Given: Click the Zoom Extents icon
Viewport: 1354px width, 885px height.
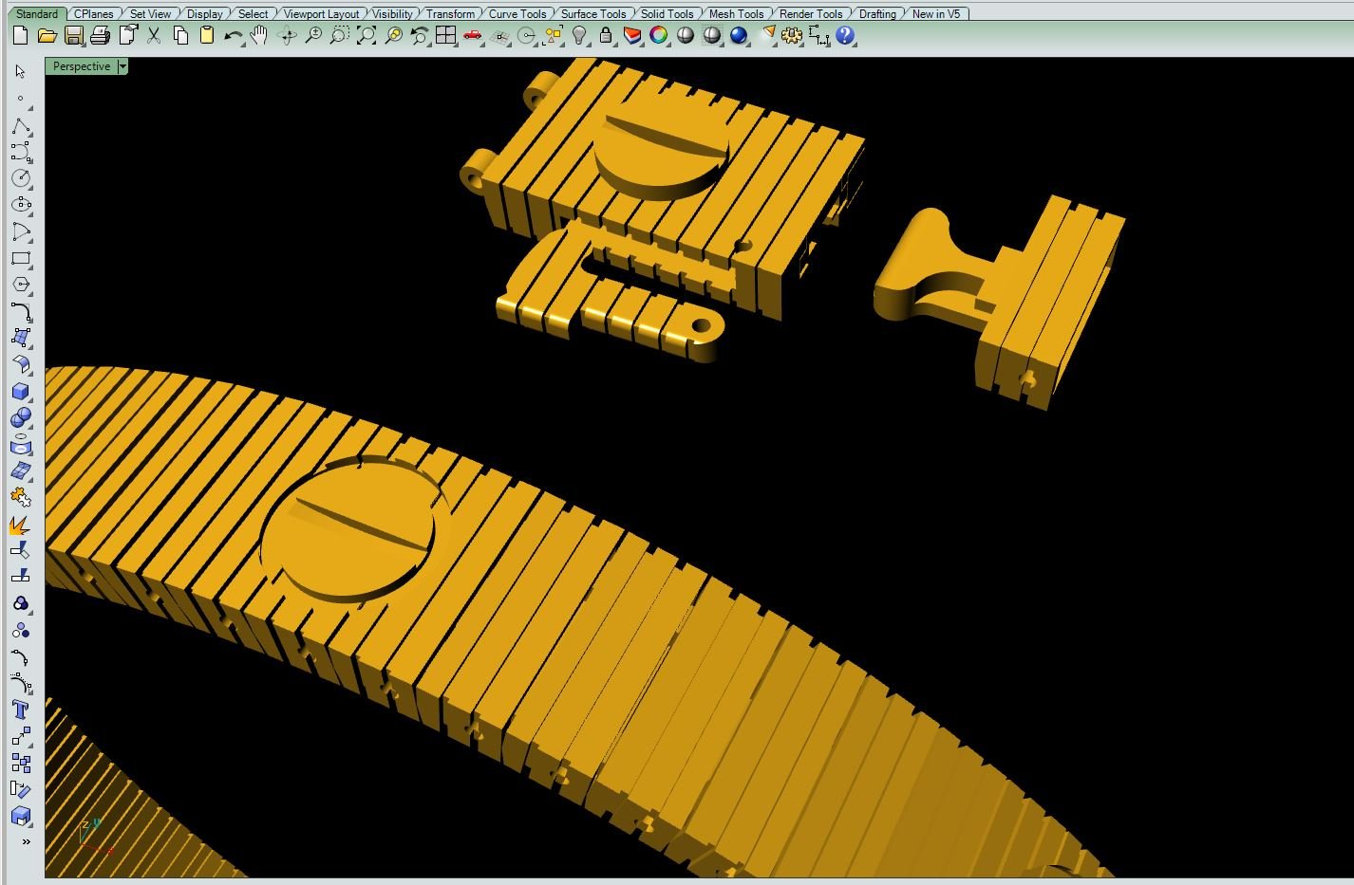Looking at the screenshot, I should click(366, 36).
